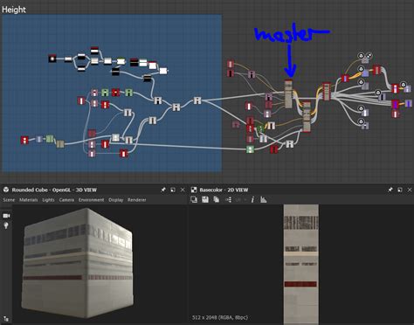Open the UV dropdown in 2D view toolbar

pos(241,200)
